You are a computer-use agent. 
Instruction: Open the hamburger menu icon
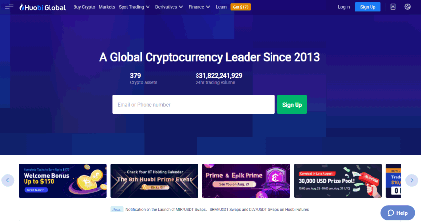point(9,7)
